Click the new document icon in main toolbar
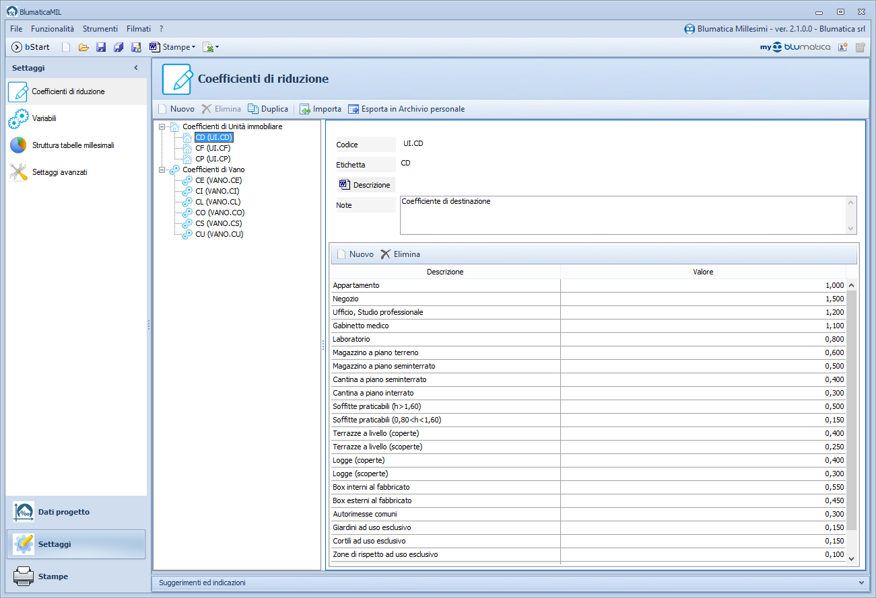Image resolution: width=876 pixels, height=598 pixels. click(x=66, y=47)
